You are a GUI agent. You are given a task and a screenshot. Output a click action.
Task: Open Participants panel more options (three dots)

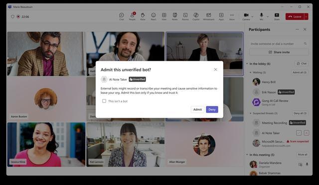click(297, 29)
